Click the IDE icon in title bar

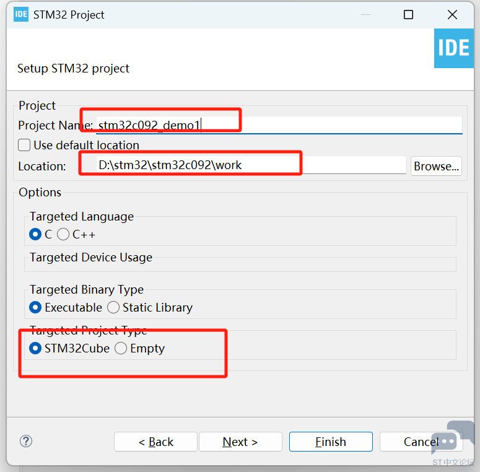click(x=21, y=14)
